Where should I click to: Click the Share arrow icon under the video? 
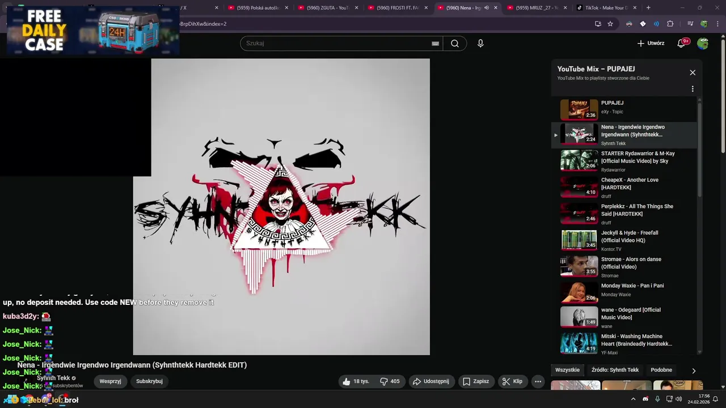pos(417,381)
